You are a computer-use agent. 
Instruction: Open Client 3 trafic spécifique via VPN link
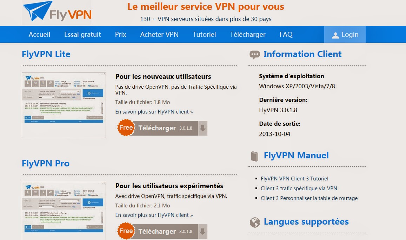(299, 188)
